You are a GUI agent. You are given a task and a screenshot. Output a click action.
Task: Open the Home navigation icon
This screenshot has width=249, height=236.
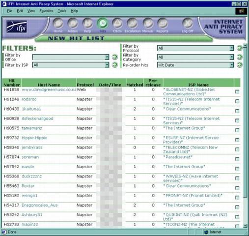point(58,23)
